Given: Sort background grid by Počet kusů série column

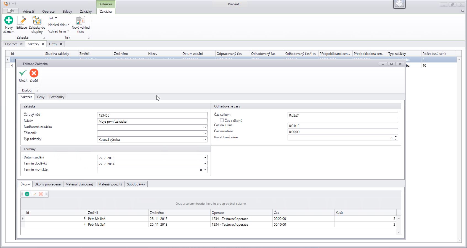Looking at the screenshot, I should pyautogui.click(x=438, y=54).
